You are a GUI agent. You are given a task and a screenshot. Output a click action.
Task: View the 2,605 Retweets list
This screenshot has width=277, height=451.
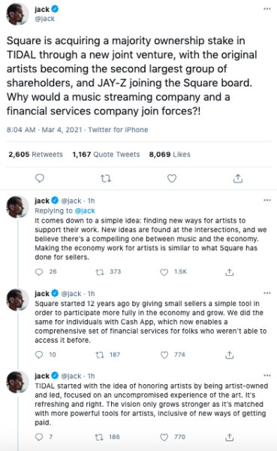[35, 154]
